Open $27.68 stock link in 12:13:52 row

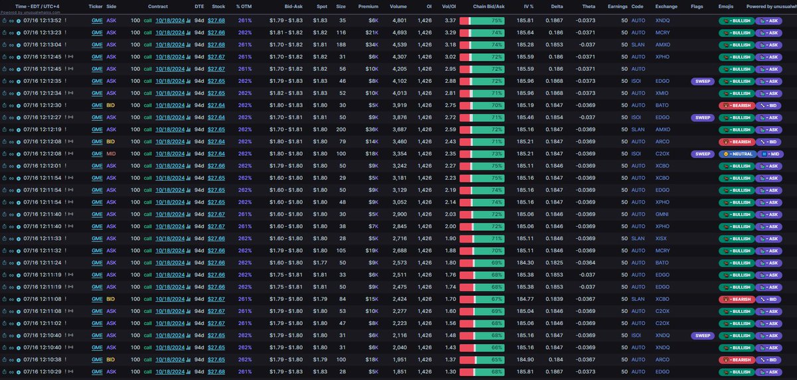(x=216, y=21)
